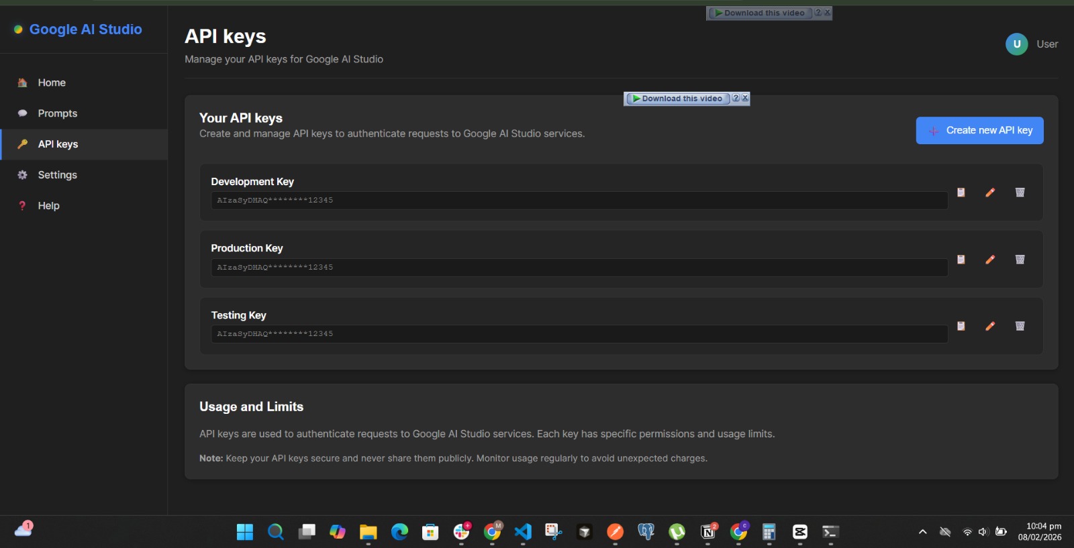Viewport: 1074px width, 548px height.
Task: Delete the Production Key with trash icon
Action: [1020, 260]
